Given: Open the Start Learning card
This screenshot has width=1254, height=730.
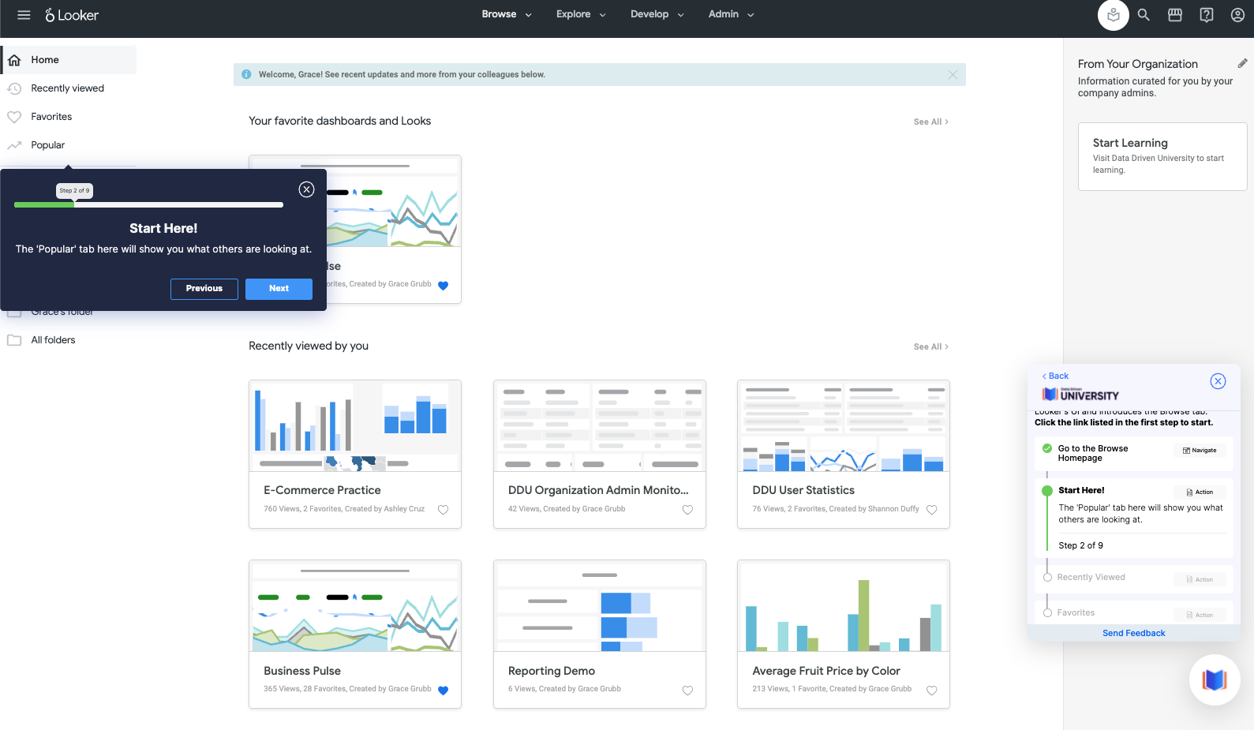Looking at the screenshot, I should pyautogui.click(x=1162, y=156).
